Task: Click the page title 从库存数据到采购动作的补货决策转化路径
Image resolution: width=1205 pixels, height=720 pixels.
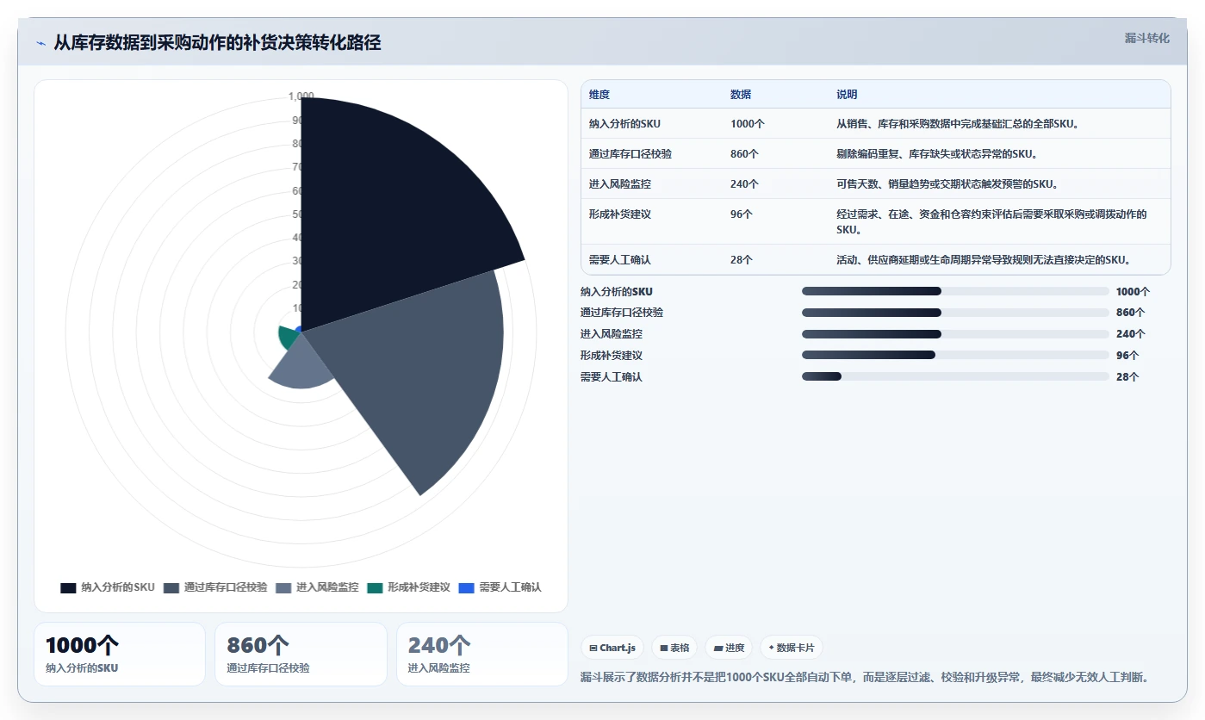Action: pos(217,43)
